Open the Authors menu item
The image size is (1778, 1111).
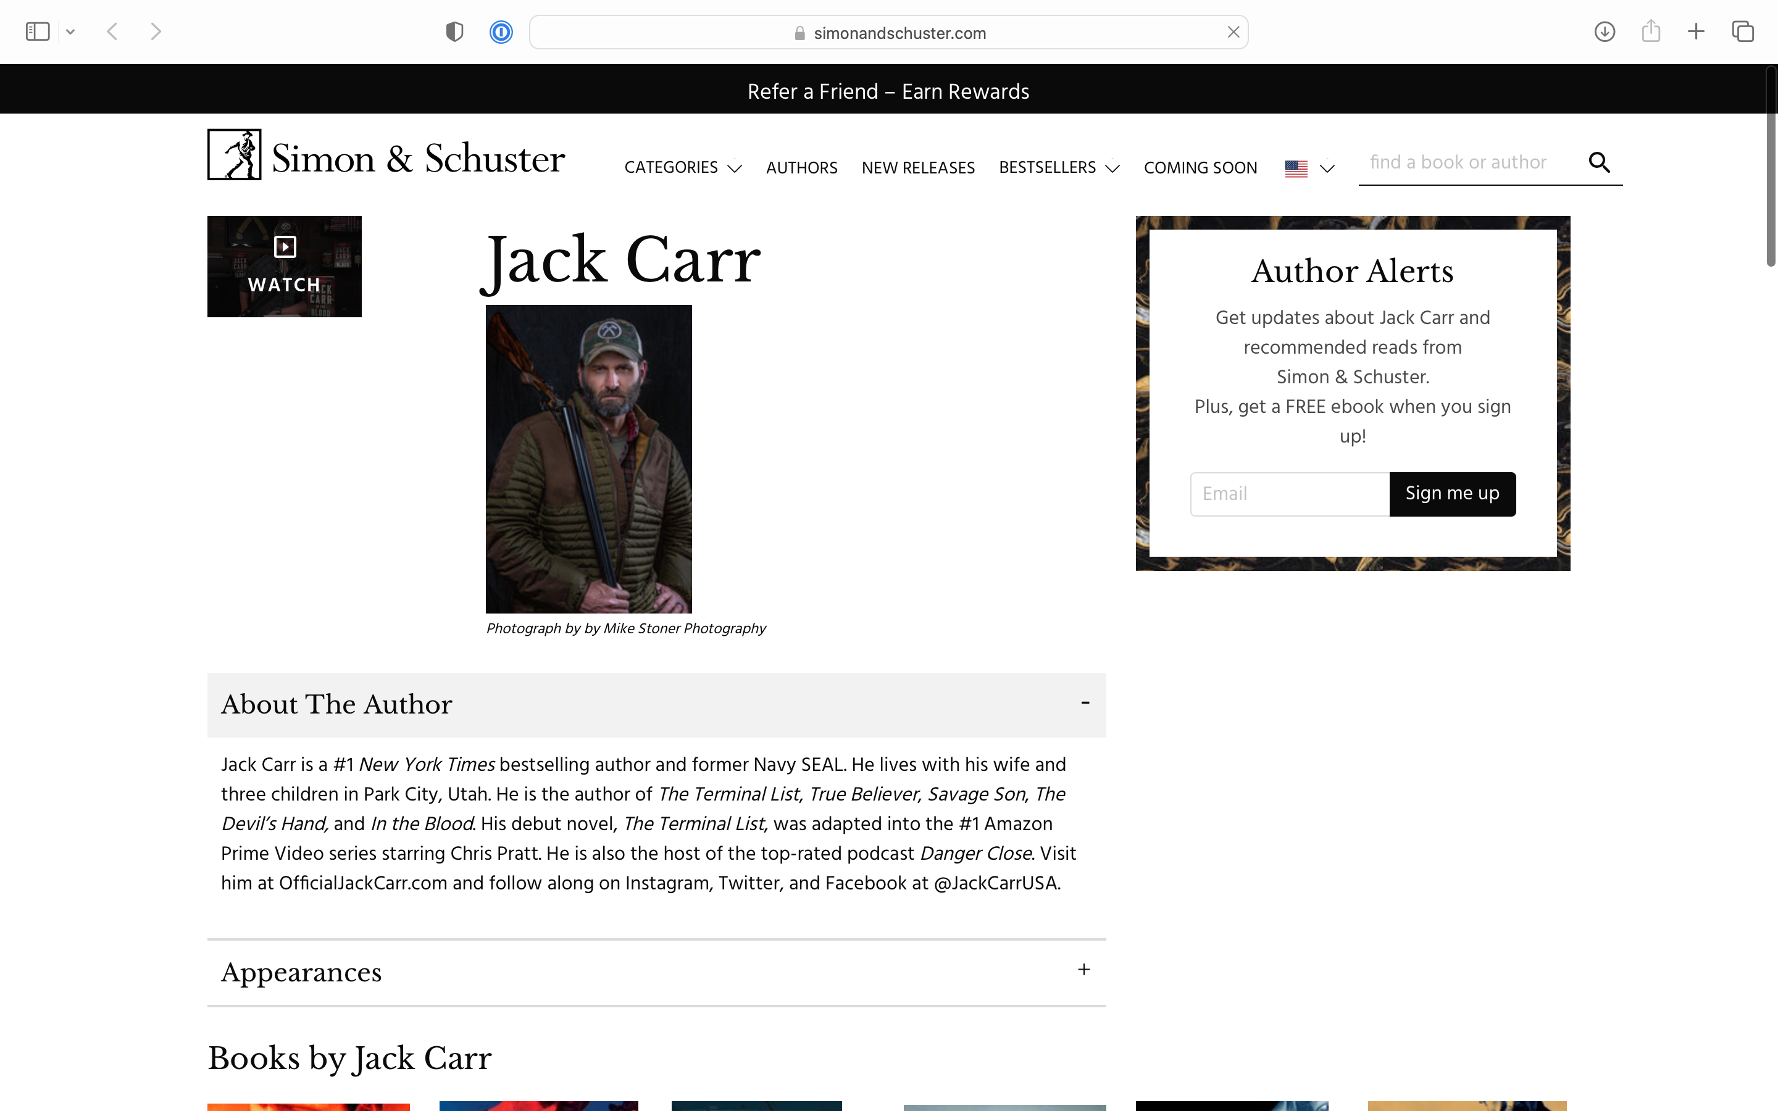point(801,167)
